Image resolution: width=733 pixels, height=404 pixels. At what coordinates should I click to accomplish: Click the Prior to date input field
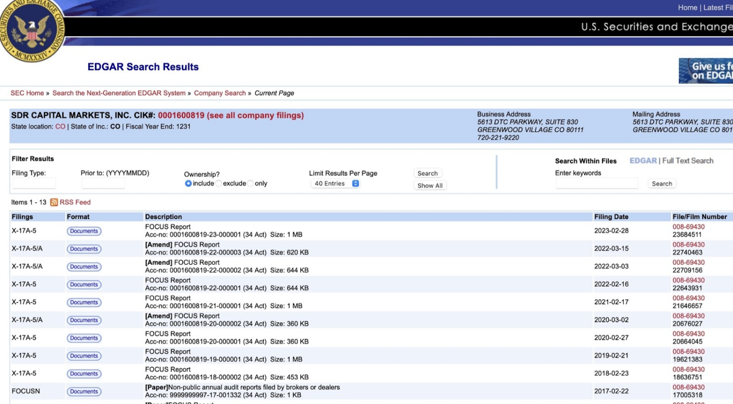(103, 184)
